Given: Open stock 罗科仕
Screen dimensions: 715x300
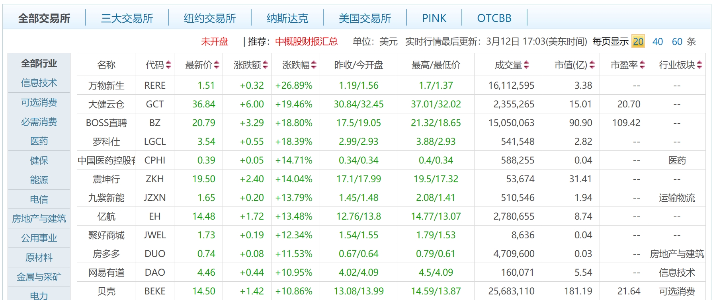Looking at the screenshot, I should click(106, 142).
